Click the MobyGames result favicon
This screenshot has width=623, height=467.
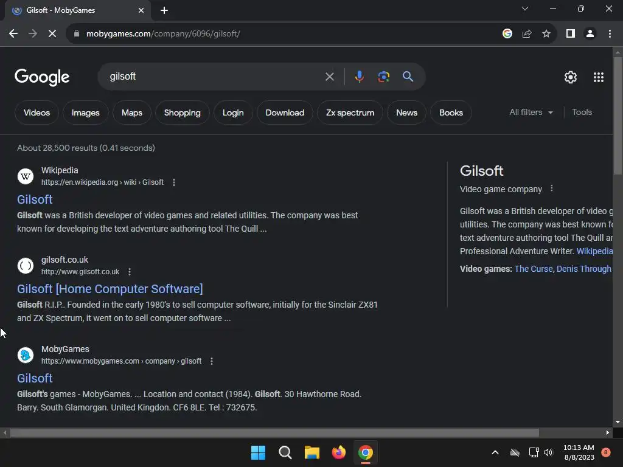[x=26, y=355]
